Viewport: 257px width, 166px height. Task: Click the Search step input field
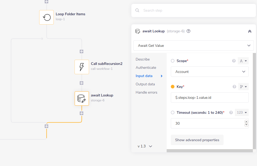[197, 11]
